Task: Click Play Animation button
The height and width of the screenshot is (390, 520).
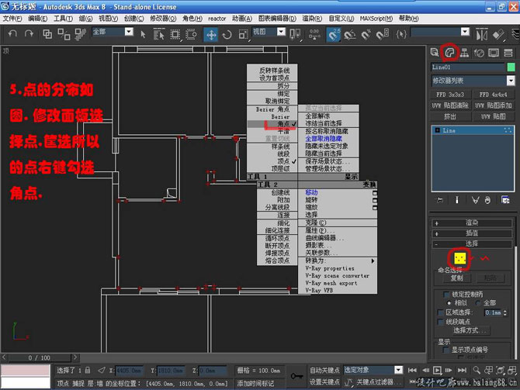Action: pyautogui.click(x=438, y=370)
